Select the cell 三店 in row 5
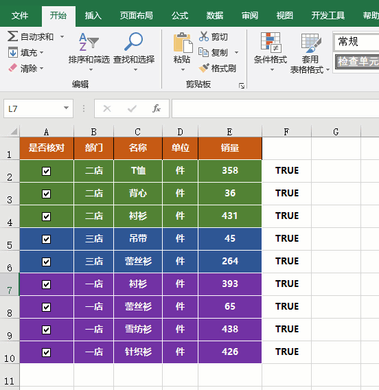The height and width of the screenshot is (390, 379). pyautogui.click(x=94, y=239)
